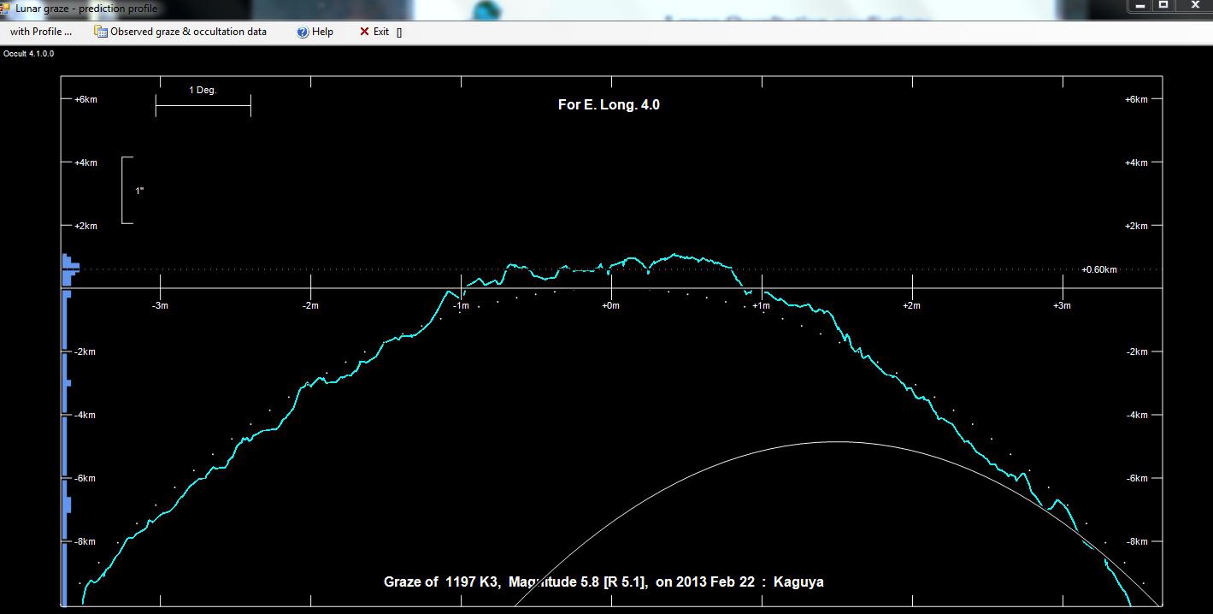Click the left +4km axis label
This screenshot has width=1213, height=614.
point(85,162)
